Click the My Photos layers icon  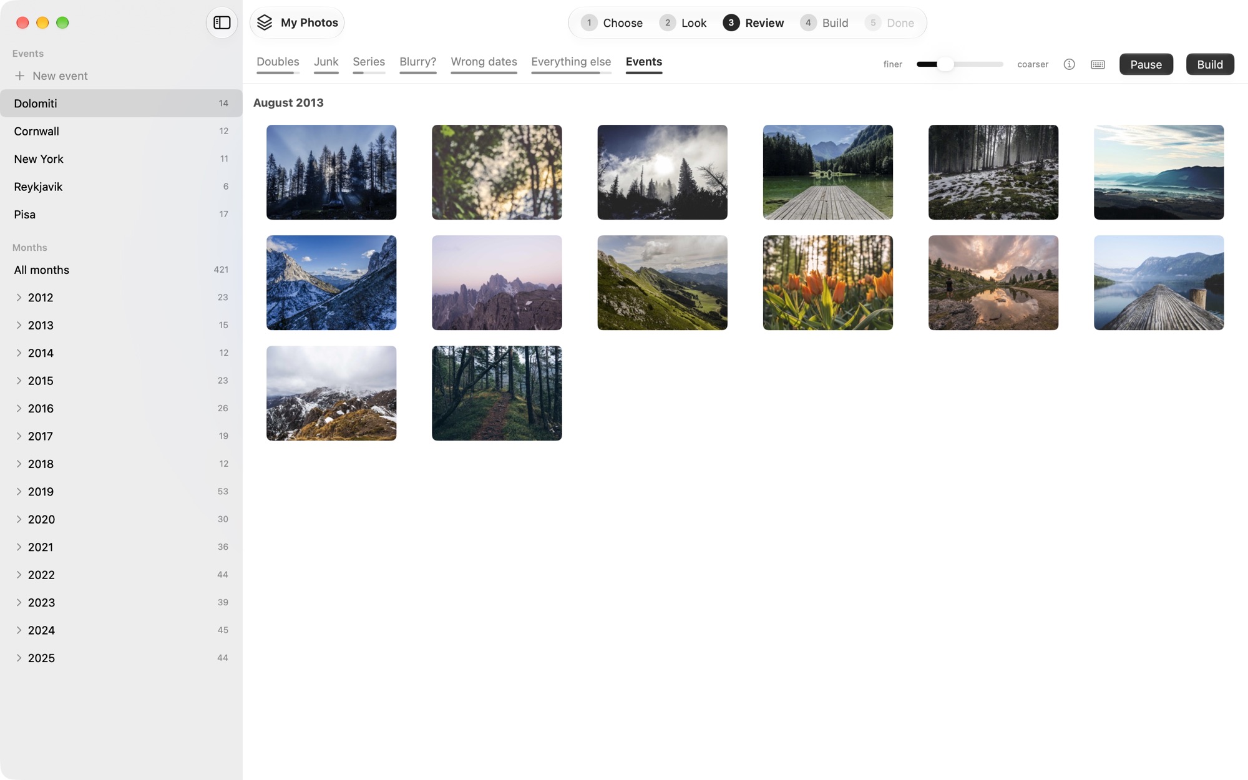point(265,23)
